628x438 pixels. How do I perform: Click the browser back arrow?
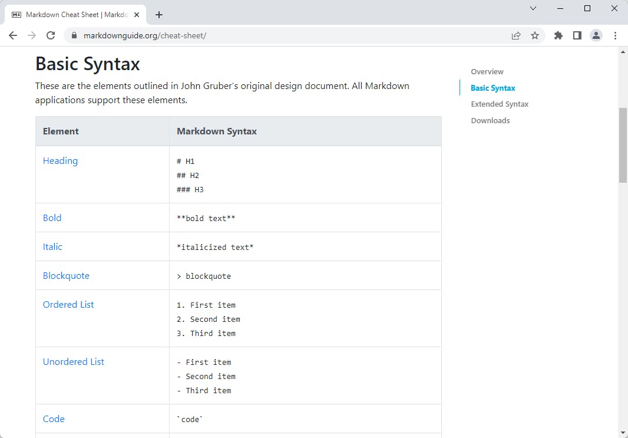click(x=13, y=35)
